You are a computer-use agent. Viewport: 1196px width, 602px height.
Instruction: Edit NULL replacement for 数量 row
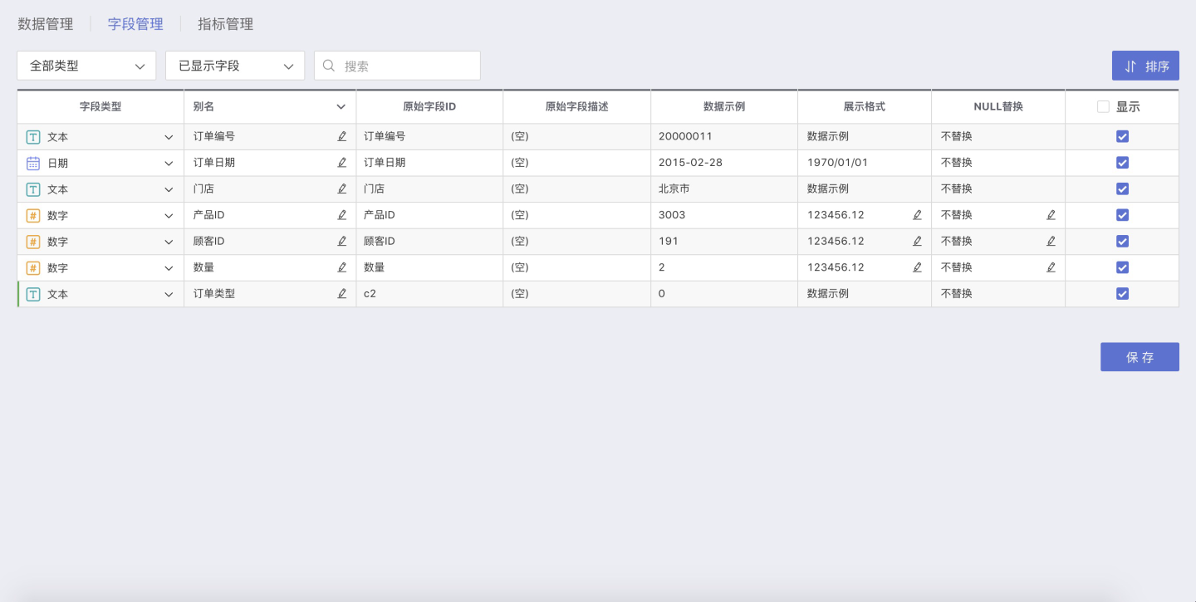tap(1051, 267)
